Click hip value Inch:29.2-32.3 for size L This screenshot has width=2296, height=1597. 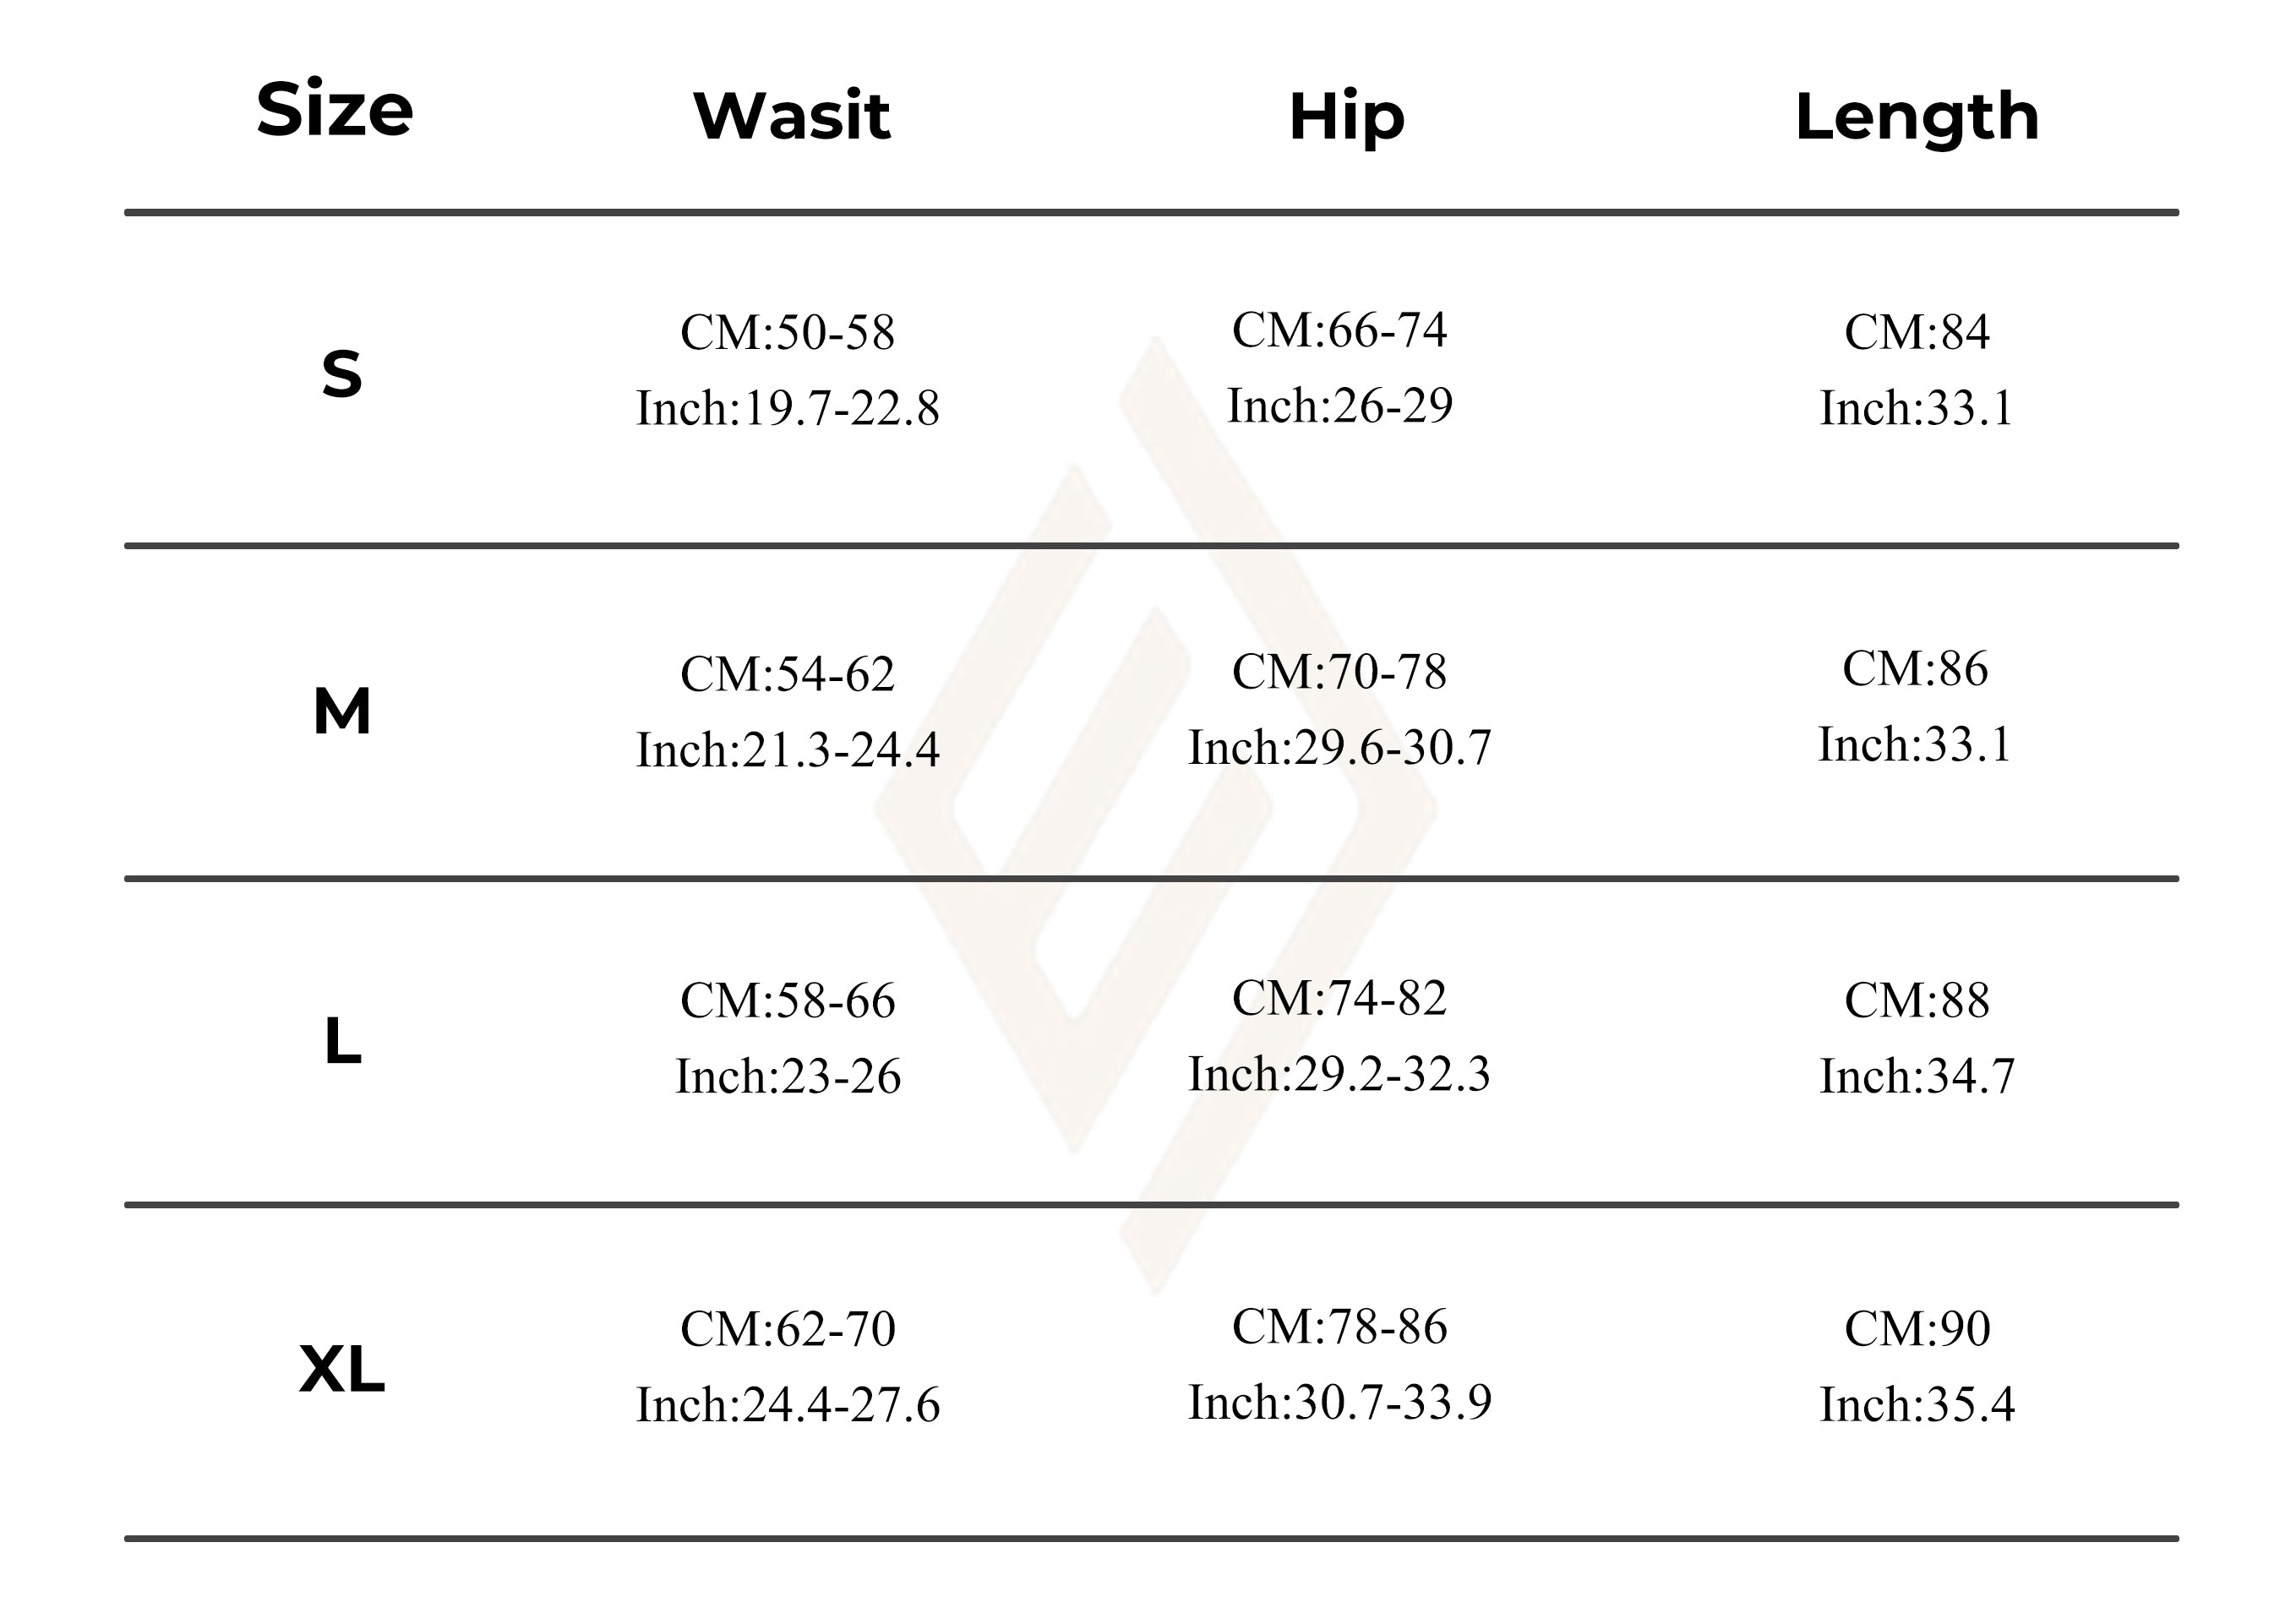[1339, 1074]
